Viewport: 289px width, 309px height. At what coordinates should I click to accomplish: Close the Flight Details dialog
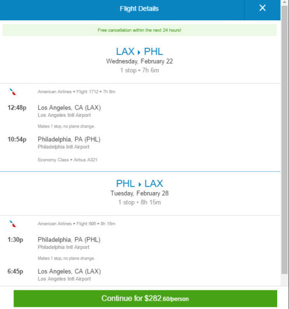coord(262,8)
